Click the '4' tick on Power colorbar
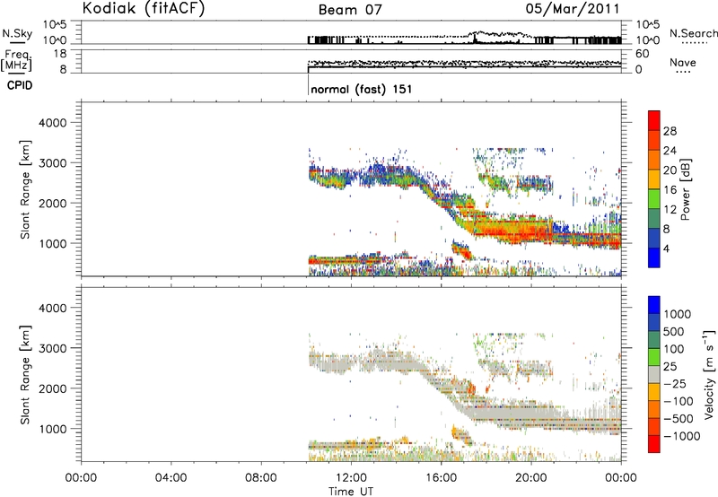The image size is (718, 497). pos(667,248)
